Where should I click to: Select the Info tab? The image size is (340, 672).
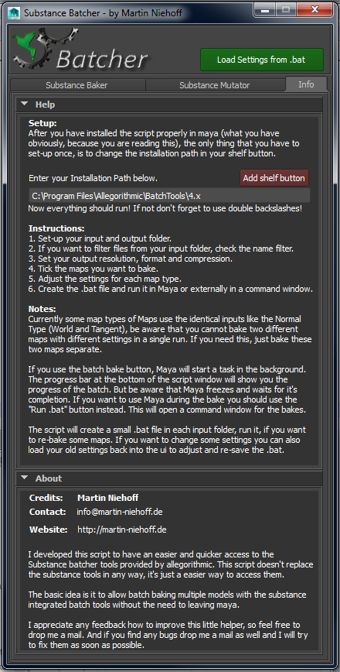[x=306, y=84]
